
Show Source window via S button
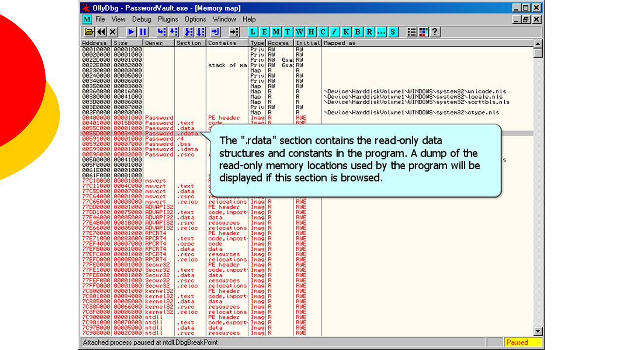pyautogui.click(x=393, y=32)
